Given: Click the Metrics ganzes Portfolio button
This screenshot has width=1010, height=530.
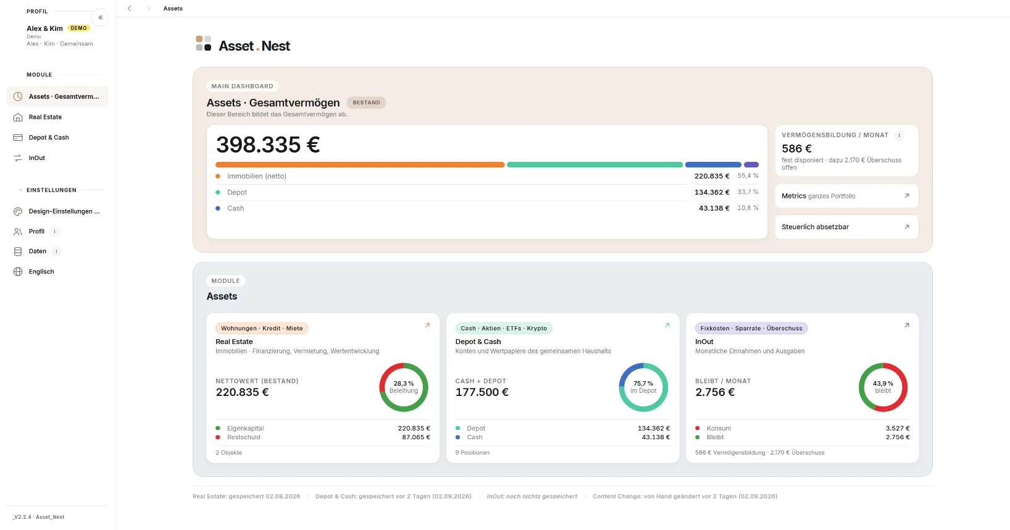Looking at the screenshot, I should click(x=846, y=196).
